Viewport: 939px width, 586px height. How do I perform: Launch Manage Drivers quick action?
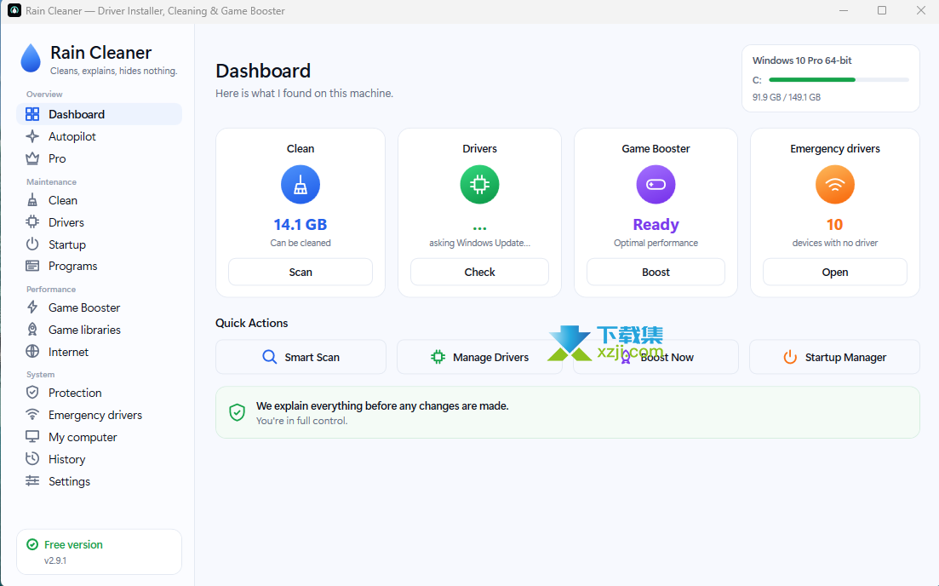[479, 357]
